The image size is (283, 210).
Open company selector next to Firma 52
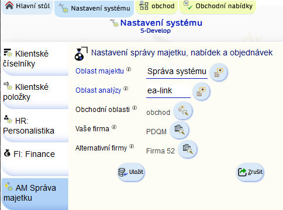[x=188, y=149]
